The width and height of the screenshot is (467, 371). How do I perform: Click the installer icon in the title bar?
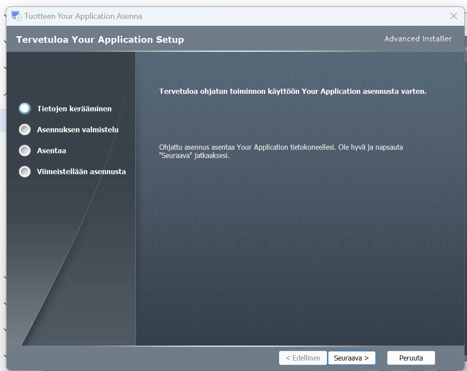[16, 16]
